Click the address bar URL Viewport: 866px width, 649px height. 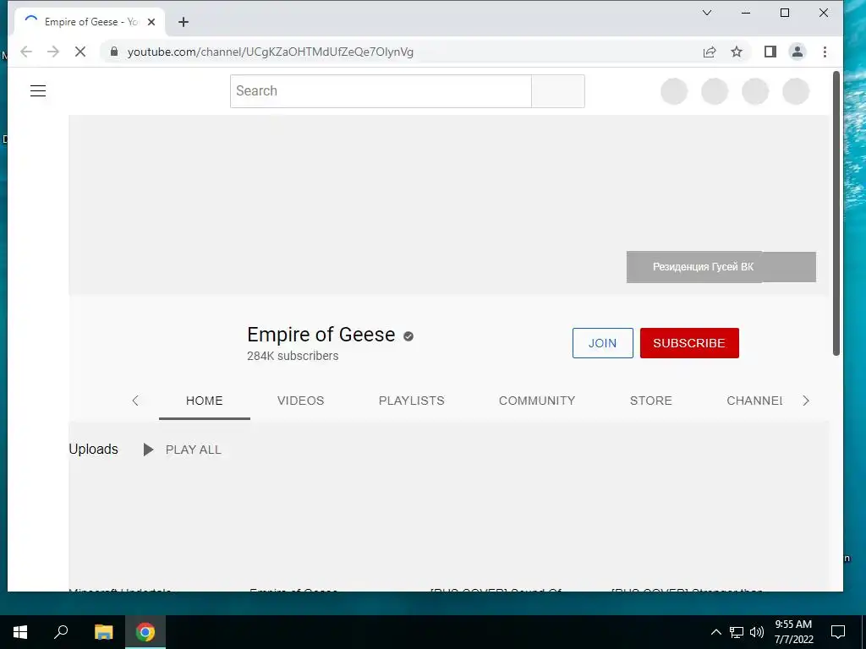click(270, 52)
